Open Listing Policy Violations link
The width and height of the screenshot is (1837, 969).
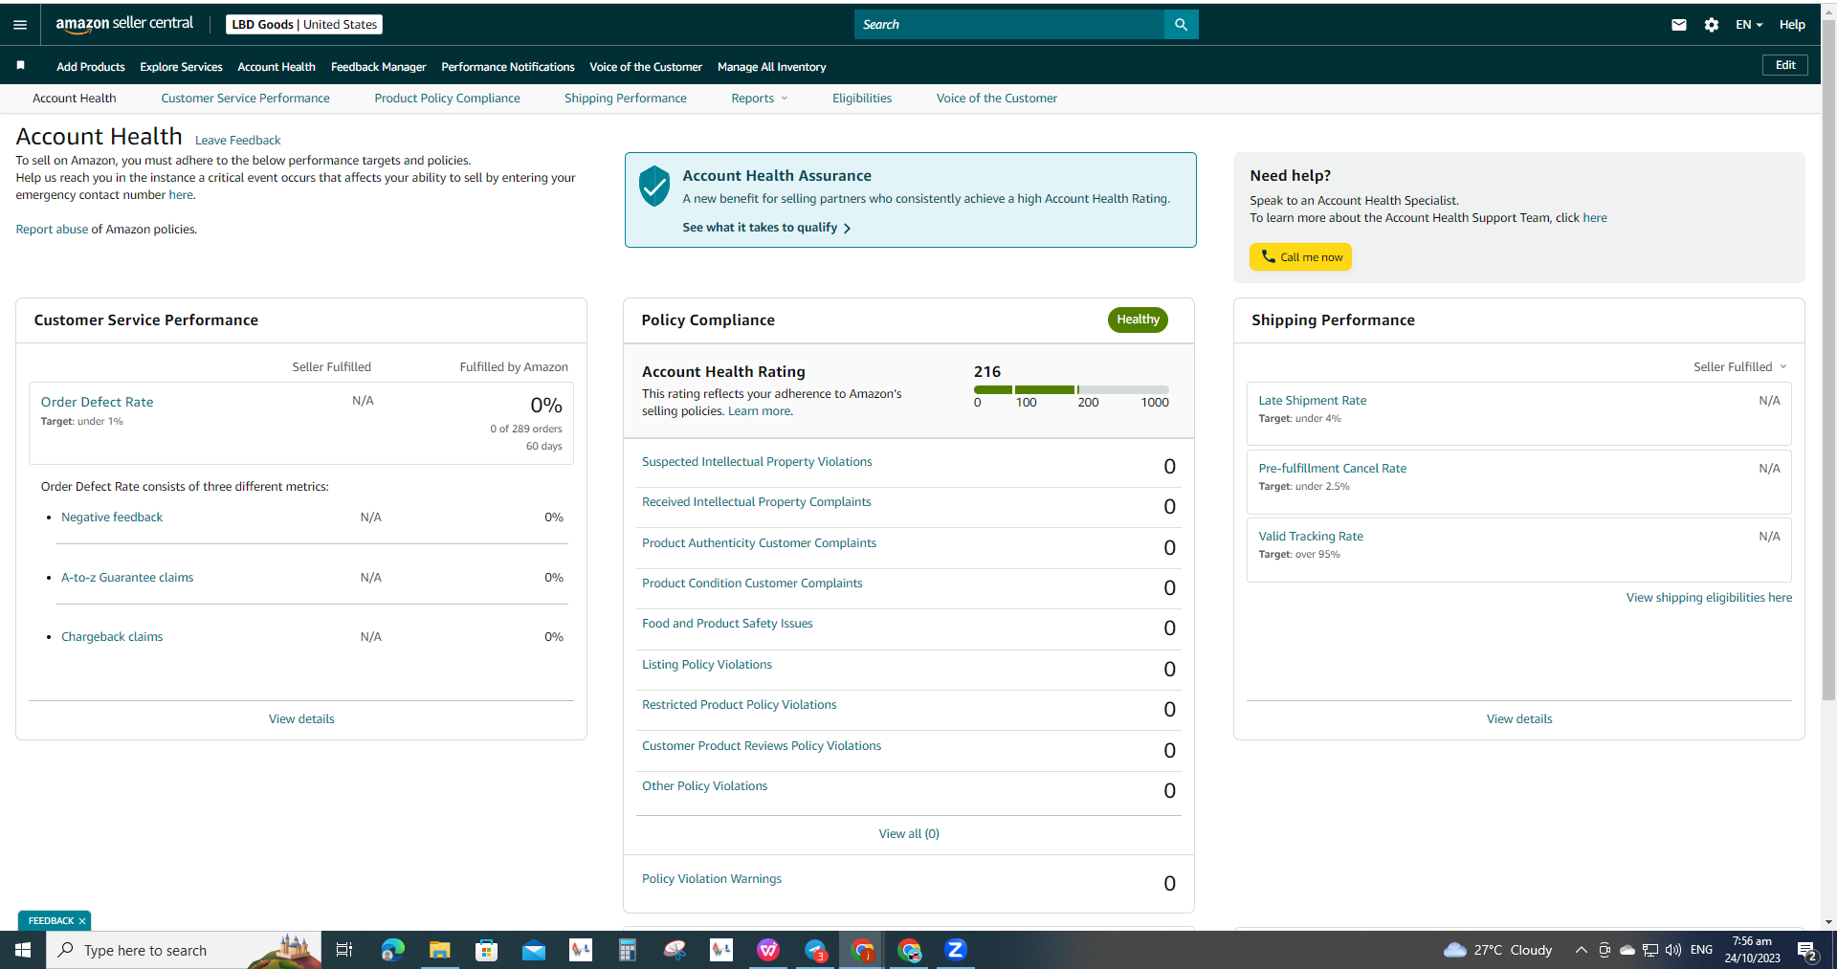point(707,665)
